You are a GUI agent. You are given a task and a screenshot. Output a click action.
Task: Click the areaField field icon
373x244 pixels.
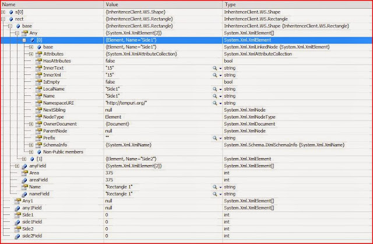(x=24, y=180)
